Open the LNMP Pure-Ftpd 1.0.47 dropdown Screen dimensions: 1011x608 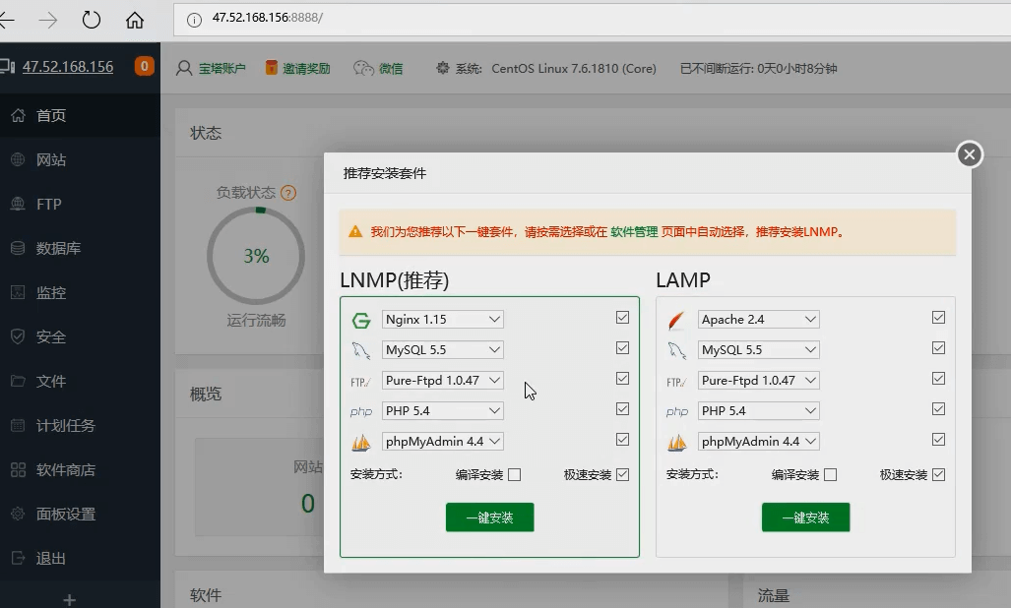tap(442, 381)
